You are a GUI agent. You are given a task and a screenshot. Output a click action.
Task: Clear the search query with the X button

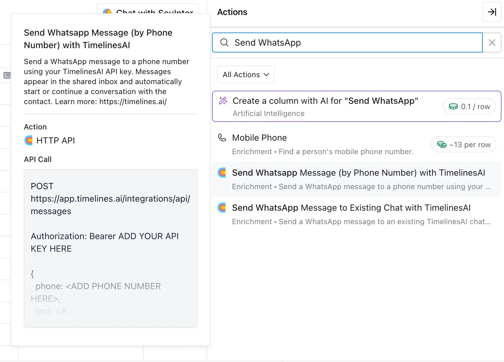tap(492, 43)
